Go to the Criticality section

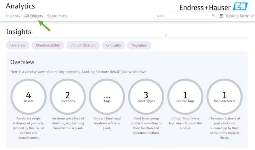pos(113,45)
